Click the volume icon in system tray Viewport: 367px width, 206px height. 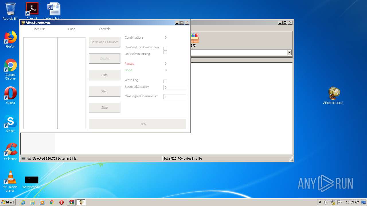point(326,202)
